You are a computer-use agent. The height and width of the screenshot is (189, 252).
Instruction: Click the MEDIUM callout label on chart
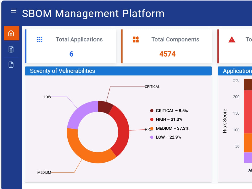tap(44, 172)
